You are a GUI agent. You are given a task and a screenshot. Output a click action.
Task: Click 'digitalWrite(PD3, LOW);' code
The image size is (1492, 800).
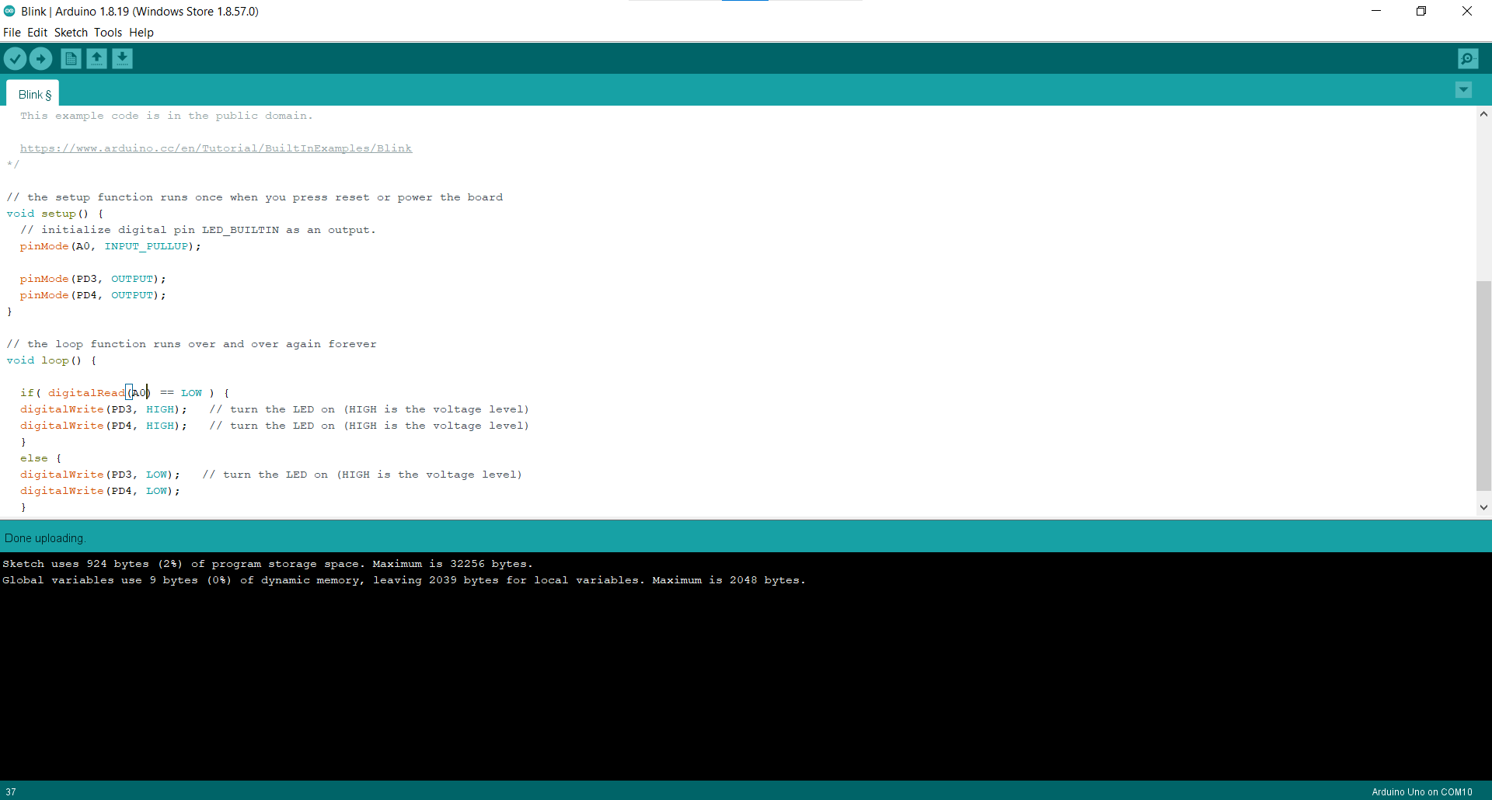100,475
